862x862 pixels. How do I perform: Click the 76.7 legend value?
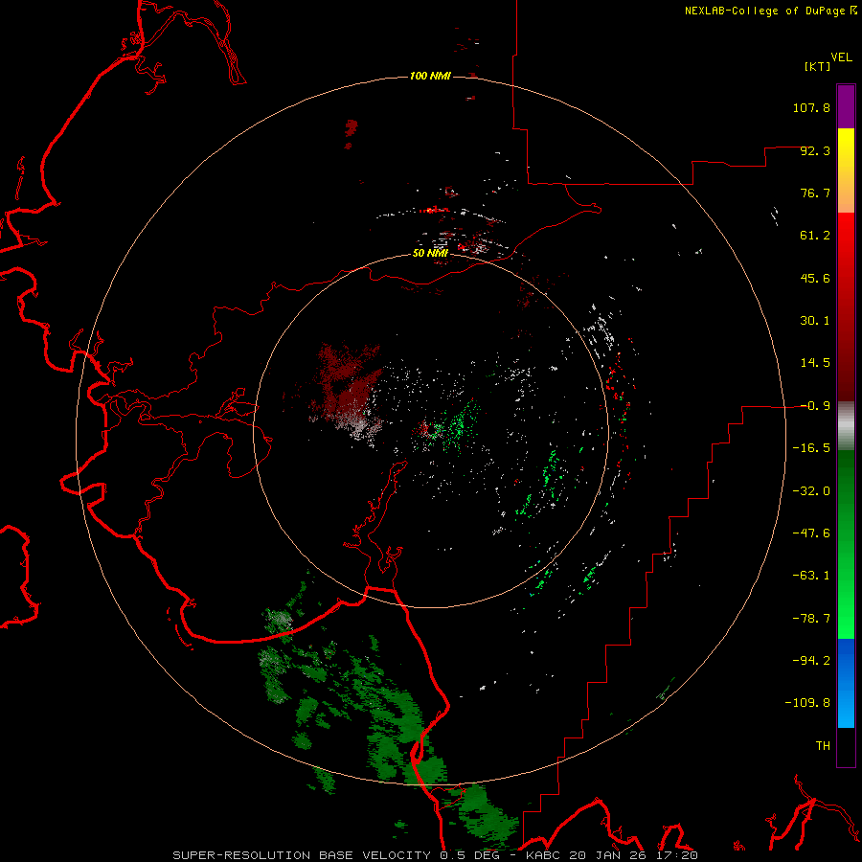[815, 193]
